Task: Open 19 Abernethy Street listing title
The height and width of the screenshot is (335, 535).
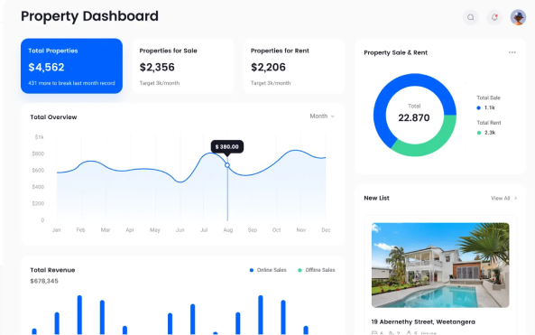Action: (423, 321)
